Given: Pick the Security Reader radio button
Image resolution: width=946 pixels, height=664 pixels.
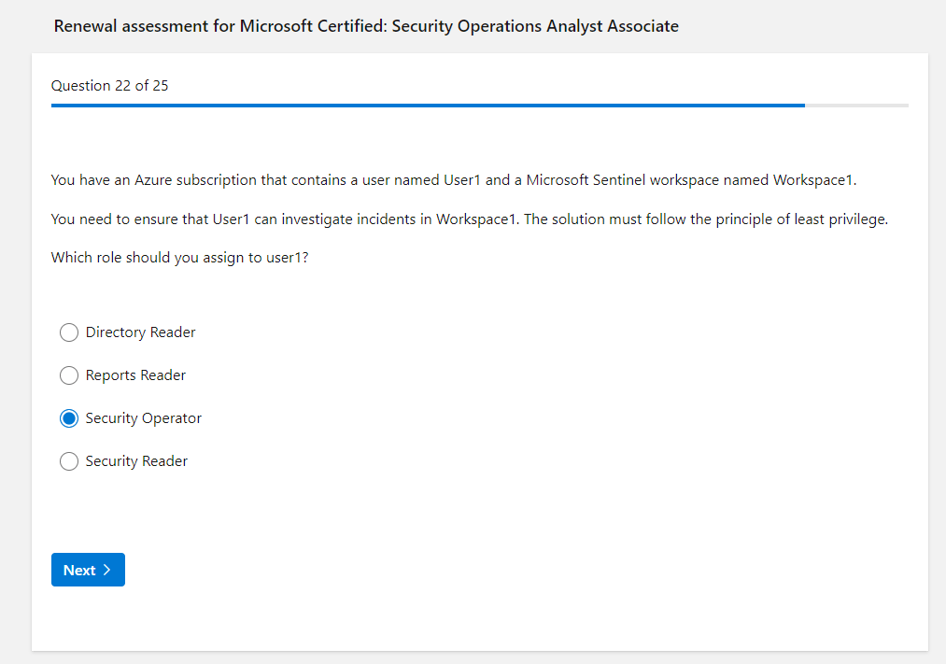Looking at the screenshot, I should coord(69,461).
